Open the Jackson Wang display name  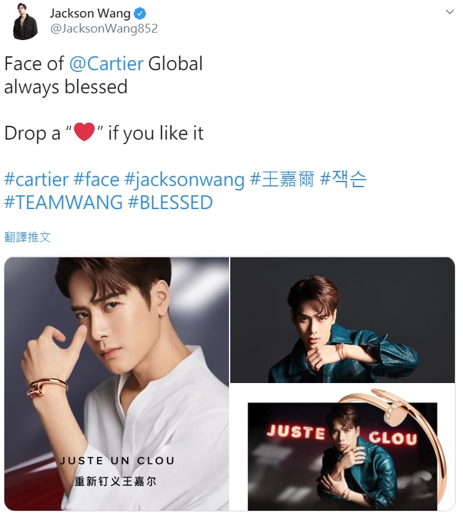(x=90, y=14)
